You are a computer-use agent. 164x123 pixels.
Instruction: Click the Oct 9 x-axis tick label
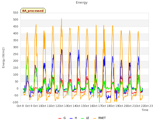[x=29, y=106]
